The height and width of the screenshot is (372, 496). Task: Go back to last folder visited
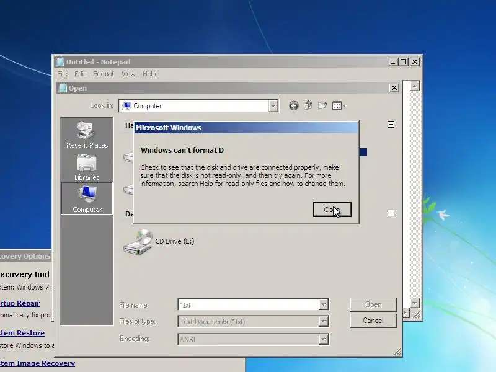293,105
